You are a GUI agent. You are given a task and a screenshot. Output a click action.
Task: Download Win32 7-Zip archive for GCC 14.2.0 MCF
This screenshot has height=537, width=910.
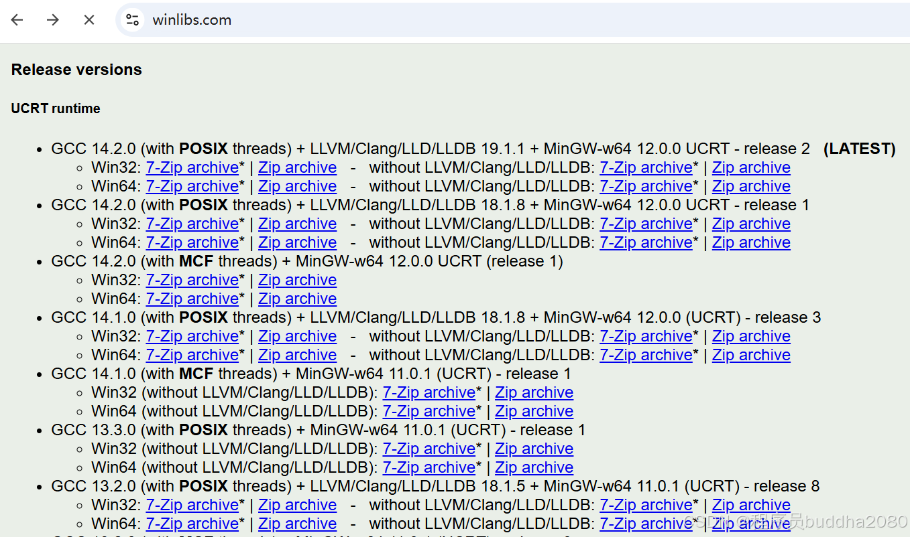[192, 280]
